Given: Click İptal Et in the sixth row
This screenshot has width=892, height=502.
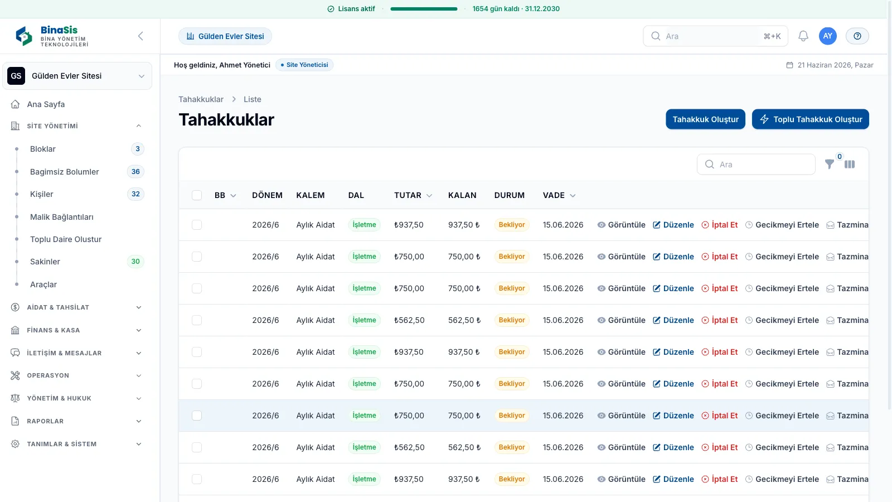Looking at the screenshot, I should (720, 384).
